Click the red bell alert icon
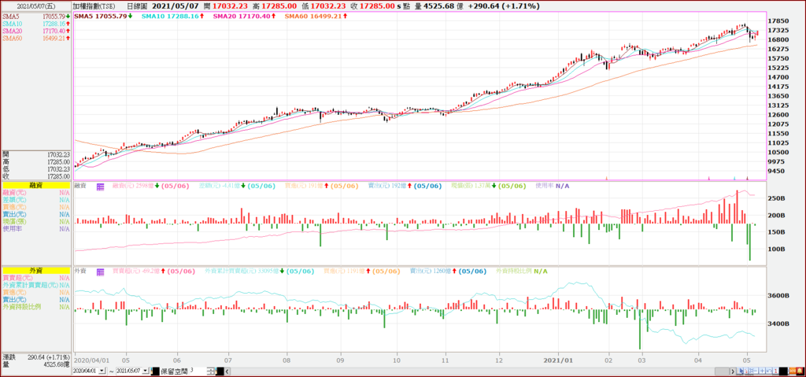The height and width of the screenshot is (377, 806). 800,371
